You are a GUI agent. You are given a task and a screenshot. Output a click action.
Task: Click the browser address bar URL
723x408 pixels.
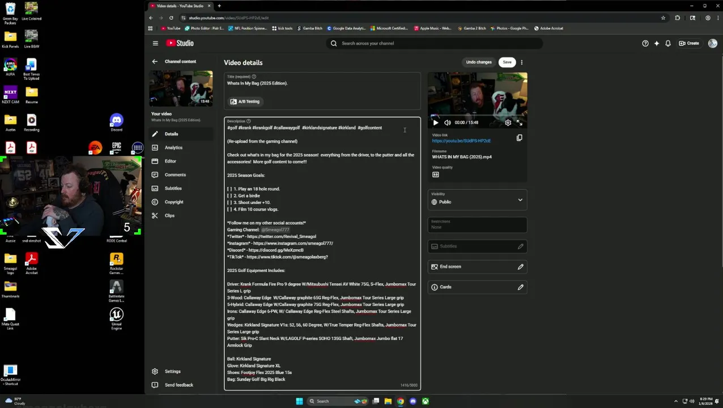(229, 18)
